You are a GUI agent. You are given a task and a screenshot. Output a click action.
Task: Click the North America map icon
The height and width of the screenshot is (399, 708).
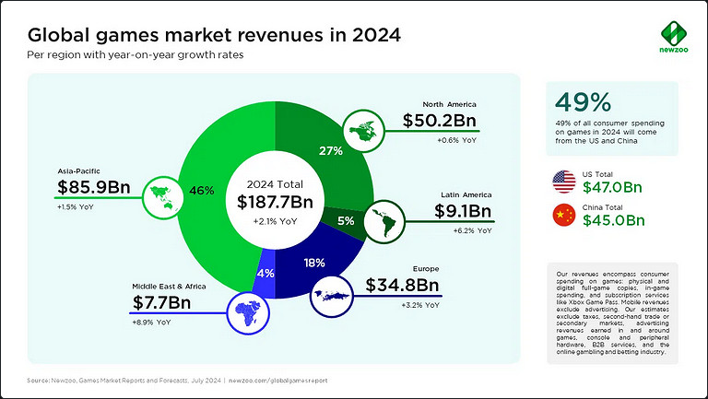pyautogui.click(x=362, y=131)
